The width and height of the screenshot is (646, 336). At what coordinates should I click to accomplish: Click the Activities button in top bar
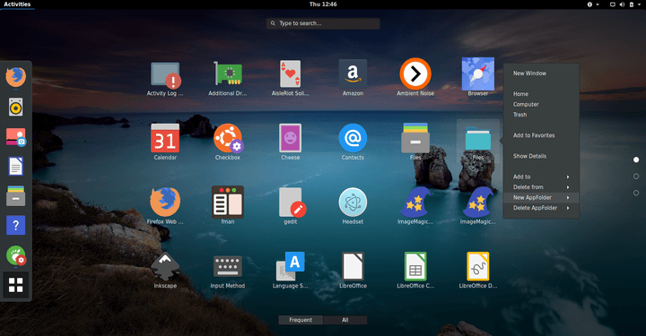[17, 4]
